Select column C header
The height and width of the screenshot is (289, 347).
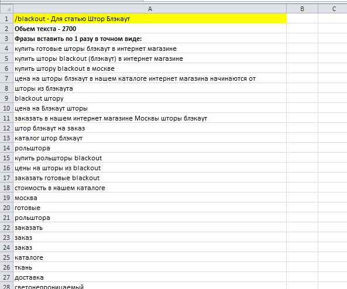332,9
